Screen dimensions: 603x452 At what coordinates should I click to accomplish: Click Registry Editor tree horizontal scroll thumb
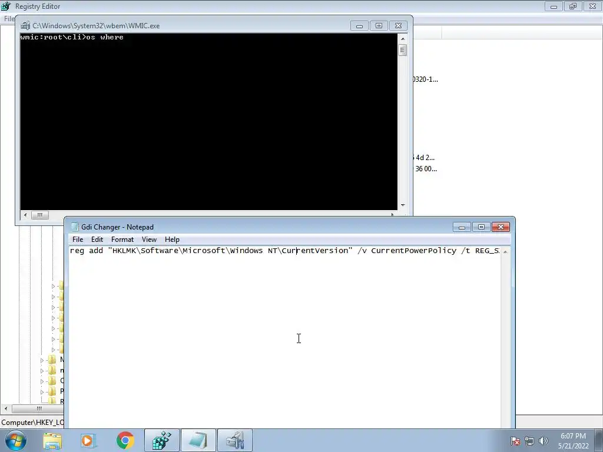(38, 408)
